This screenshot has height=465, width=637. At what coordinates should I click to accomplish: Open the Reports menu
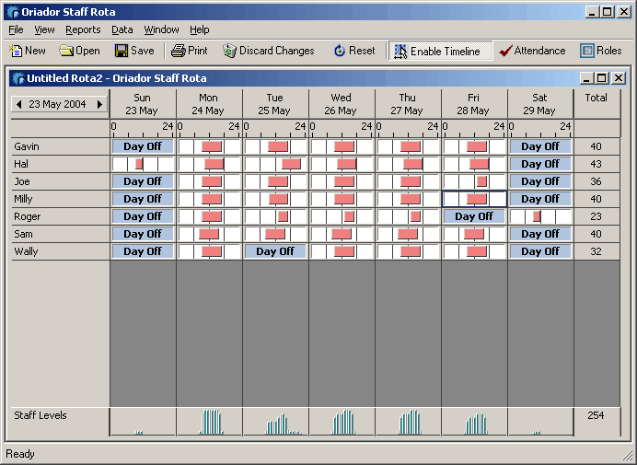click(x=83, y=29)
